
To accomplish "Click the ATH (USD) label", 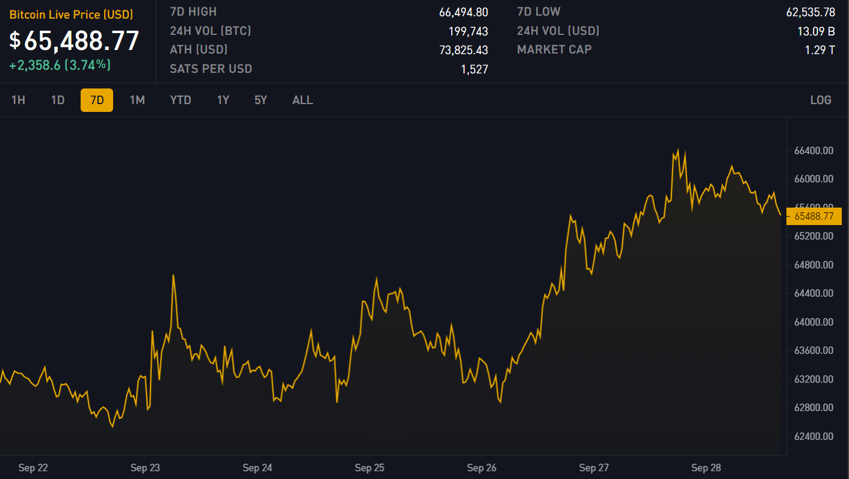I will 199,50.
